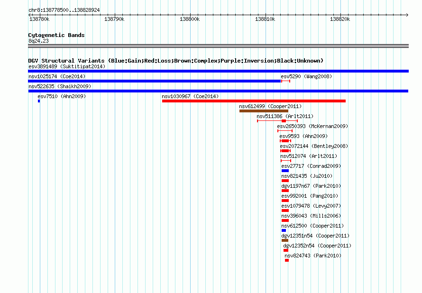Click the Cytogenetic Bands track title
The image size is (422, 293).
[56, 35]
